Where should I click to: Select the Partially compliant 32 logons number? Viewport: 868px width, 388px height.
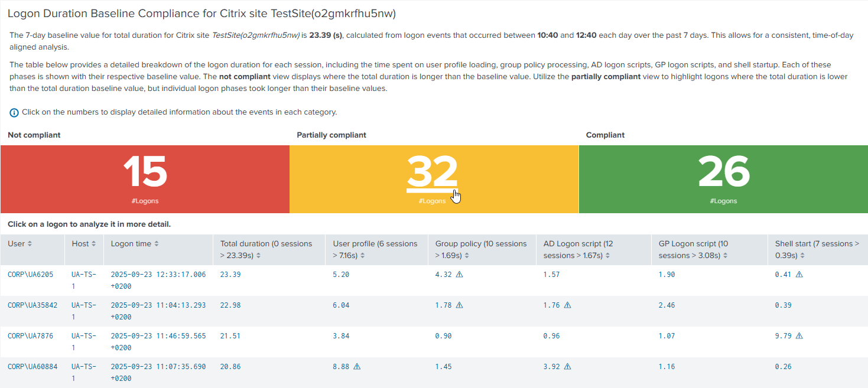[432, 172]
